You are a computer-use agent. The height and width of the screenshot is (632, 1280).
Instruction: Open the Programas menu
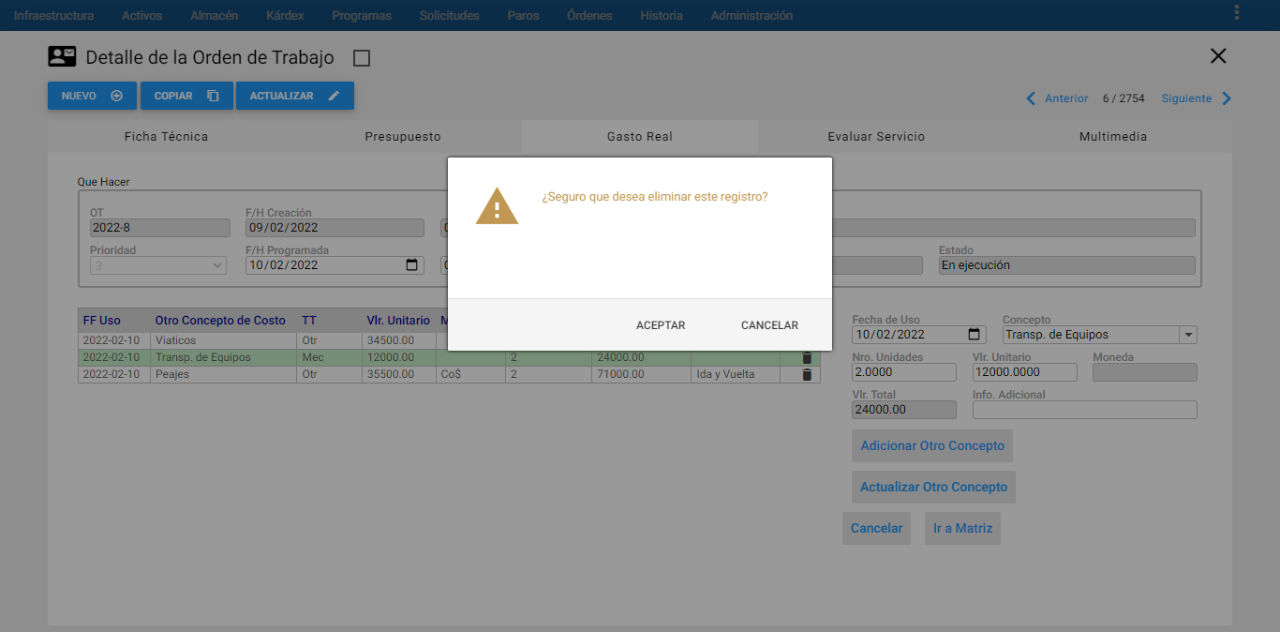tap(362, 15)
